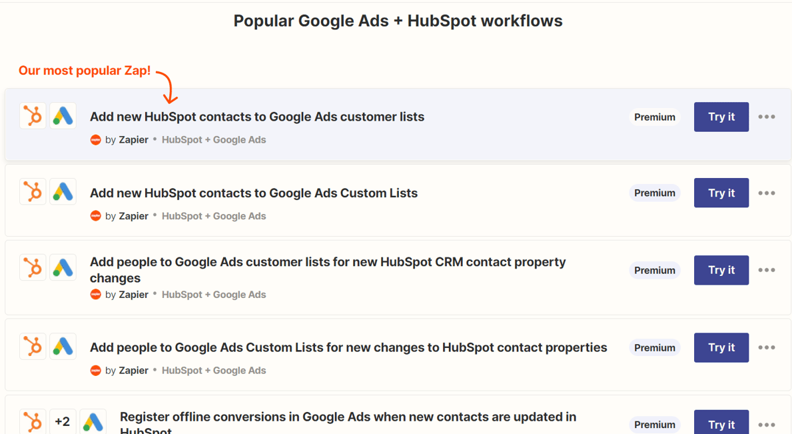Try the 'new changes to HubSpot contact properties' Zap

tap(721, 347)
